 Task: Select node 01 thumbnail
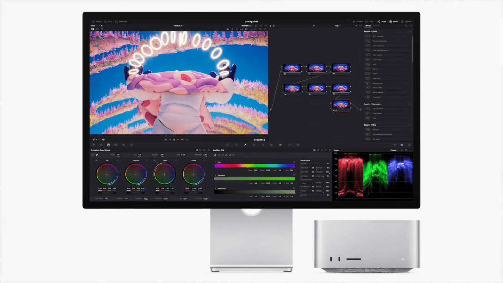pos(292,68)
